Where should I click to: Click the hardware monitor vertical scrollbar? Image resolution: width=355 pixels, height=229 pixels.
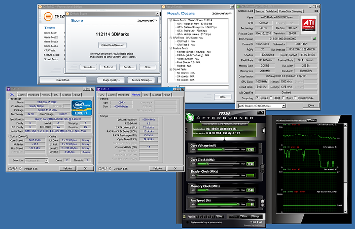click(x=345, y=168)
